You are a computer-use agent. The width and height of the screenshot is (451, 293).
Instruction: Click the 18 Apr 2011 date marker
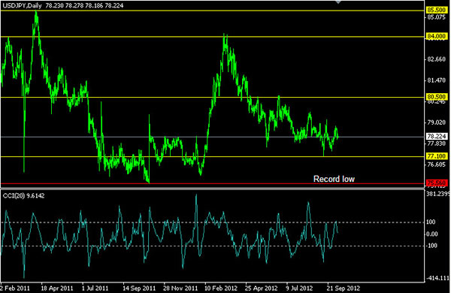tap(57, 288)
